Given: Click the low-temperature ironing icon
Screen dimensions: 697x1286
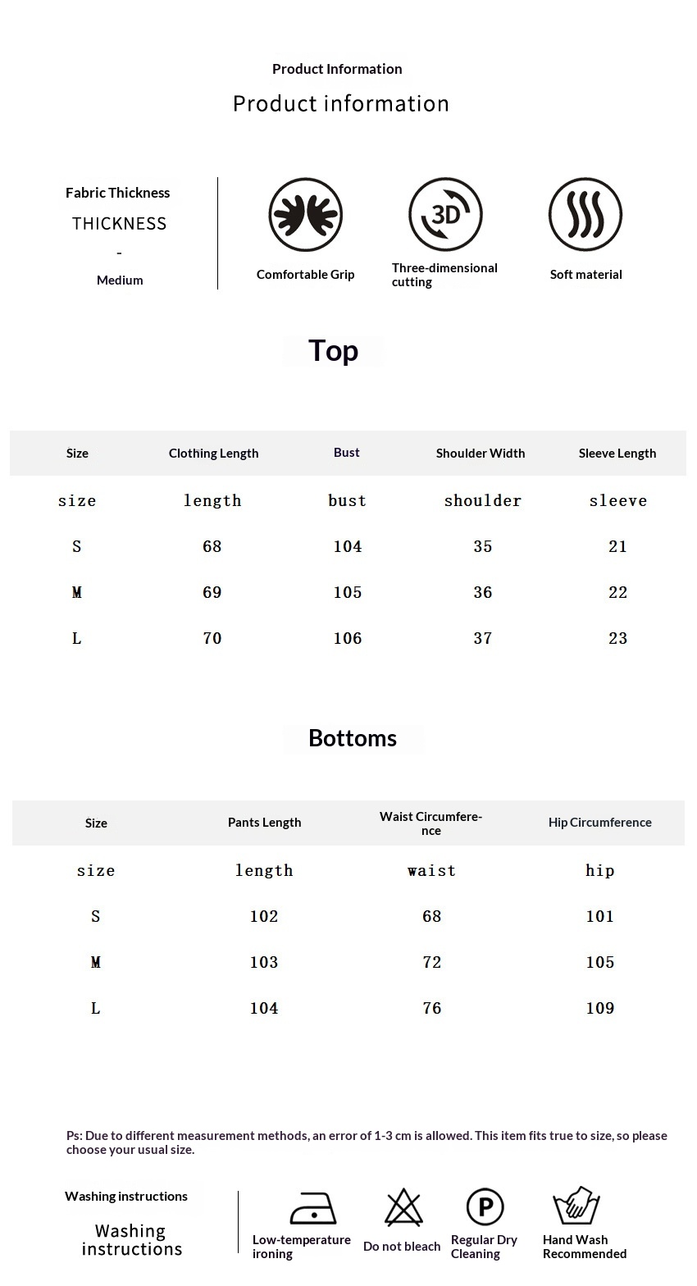Looking at the screenshot, I should (313, 1208).
